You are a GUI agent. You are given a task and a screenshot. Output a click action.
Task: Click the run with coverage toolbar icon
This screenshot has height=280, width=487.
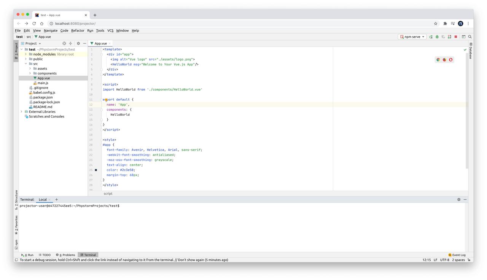tap(443, 37)
